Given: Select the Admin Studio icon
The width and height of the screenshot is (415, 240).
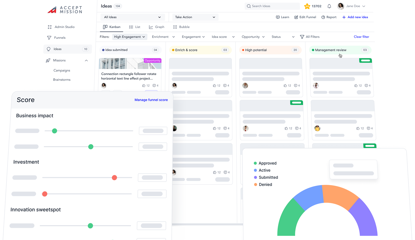Looking at the screenshot, I should [49, 27].
